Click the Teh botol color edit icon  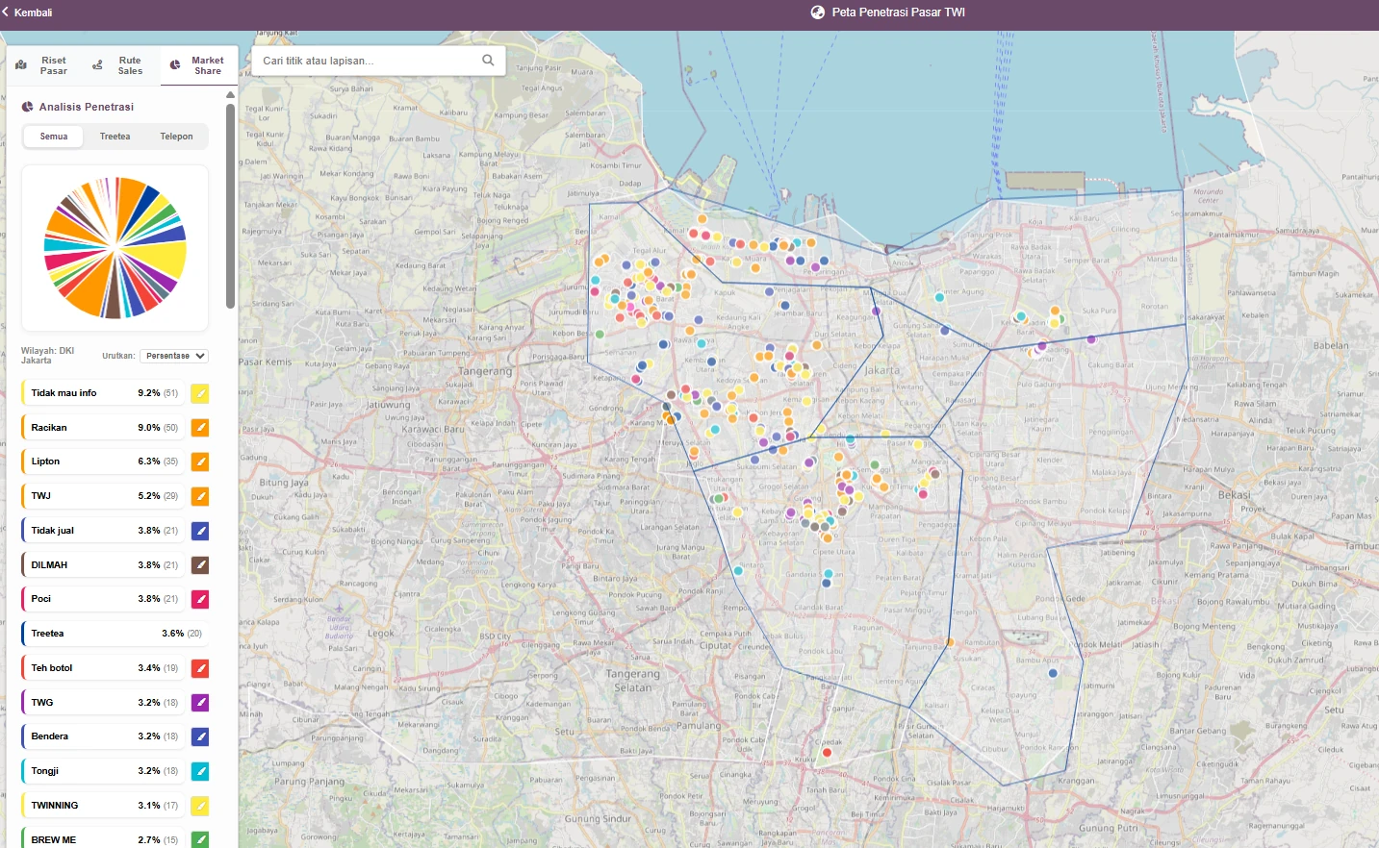click(200, 668)
